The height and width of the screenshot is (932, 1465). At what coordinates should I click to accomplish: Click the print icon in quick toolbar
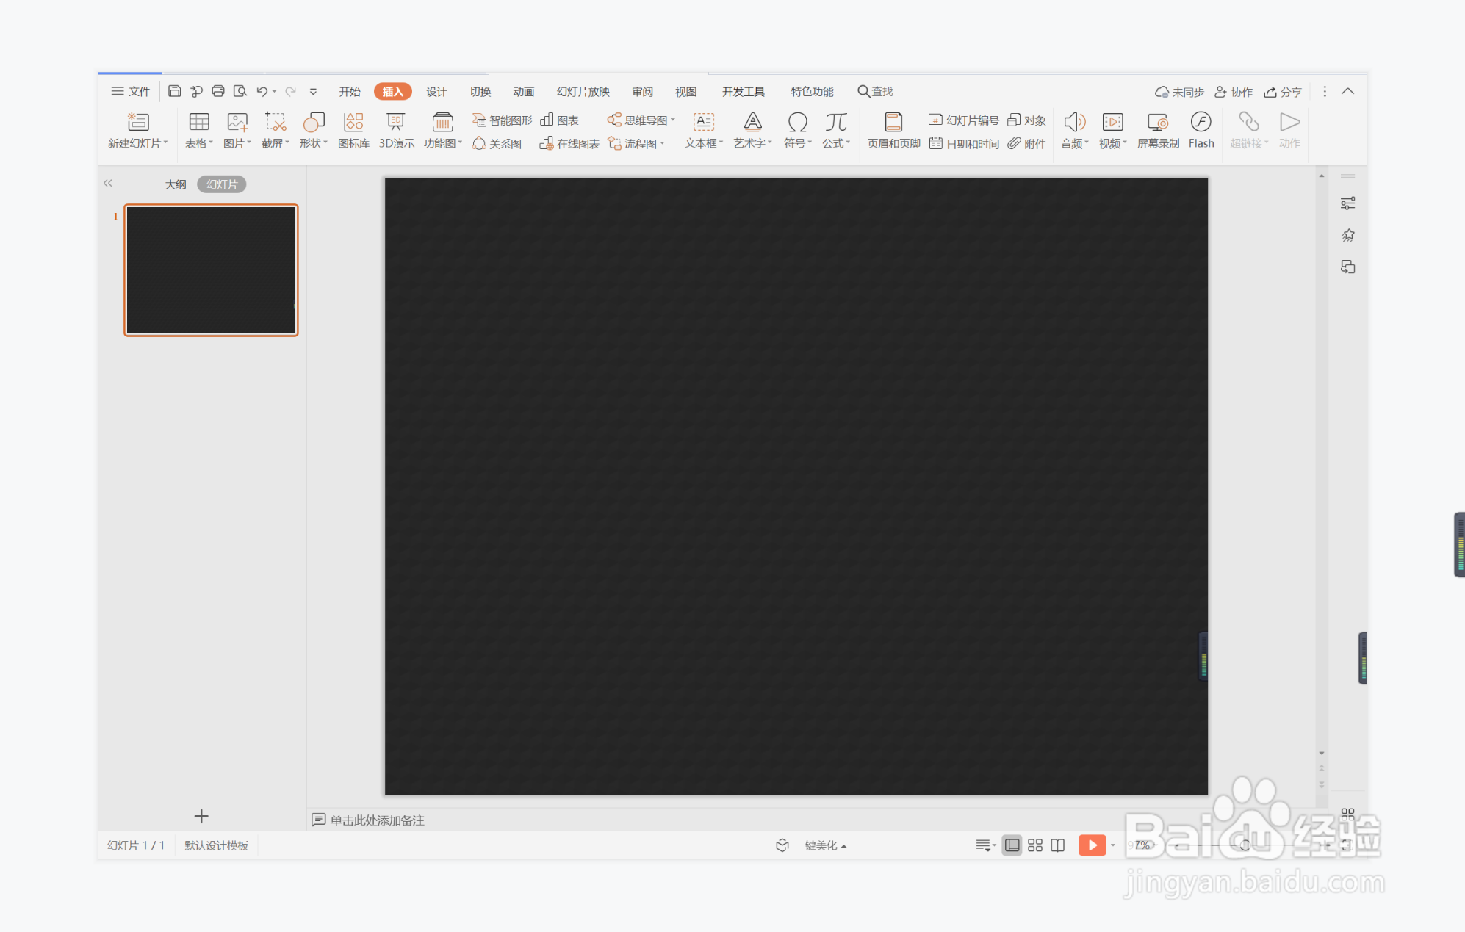[x=218, y=91]
